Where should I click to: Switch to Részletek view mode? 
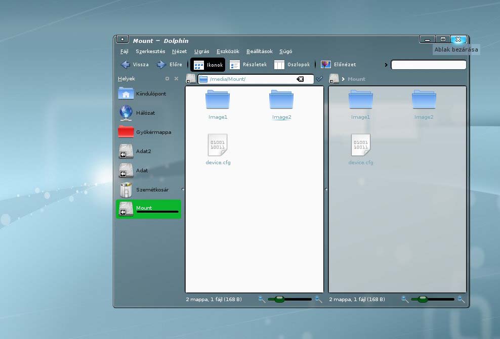248,65
